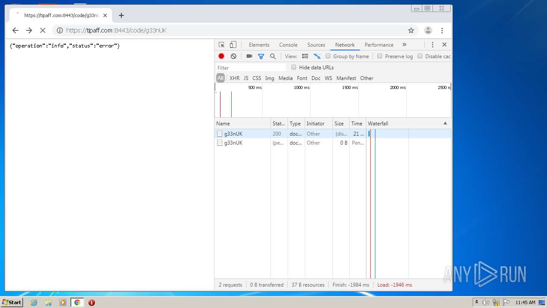
Task: Sort requests by Time column
Action: point(357,123)
